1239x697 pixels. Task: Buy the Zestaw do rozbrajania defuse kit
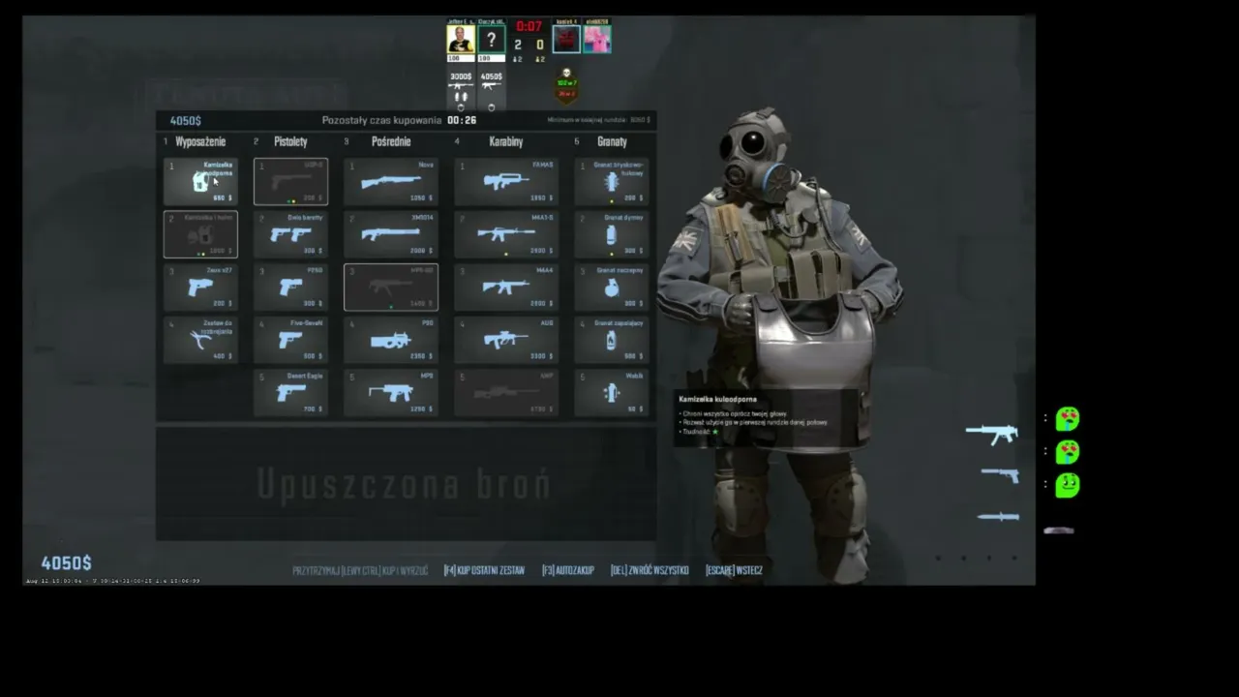pos(200,340)
